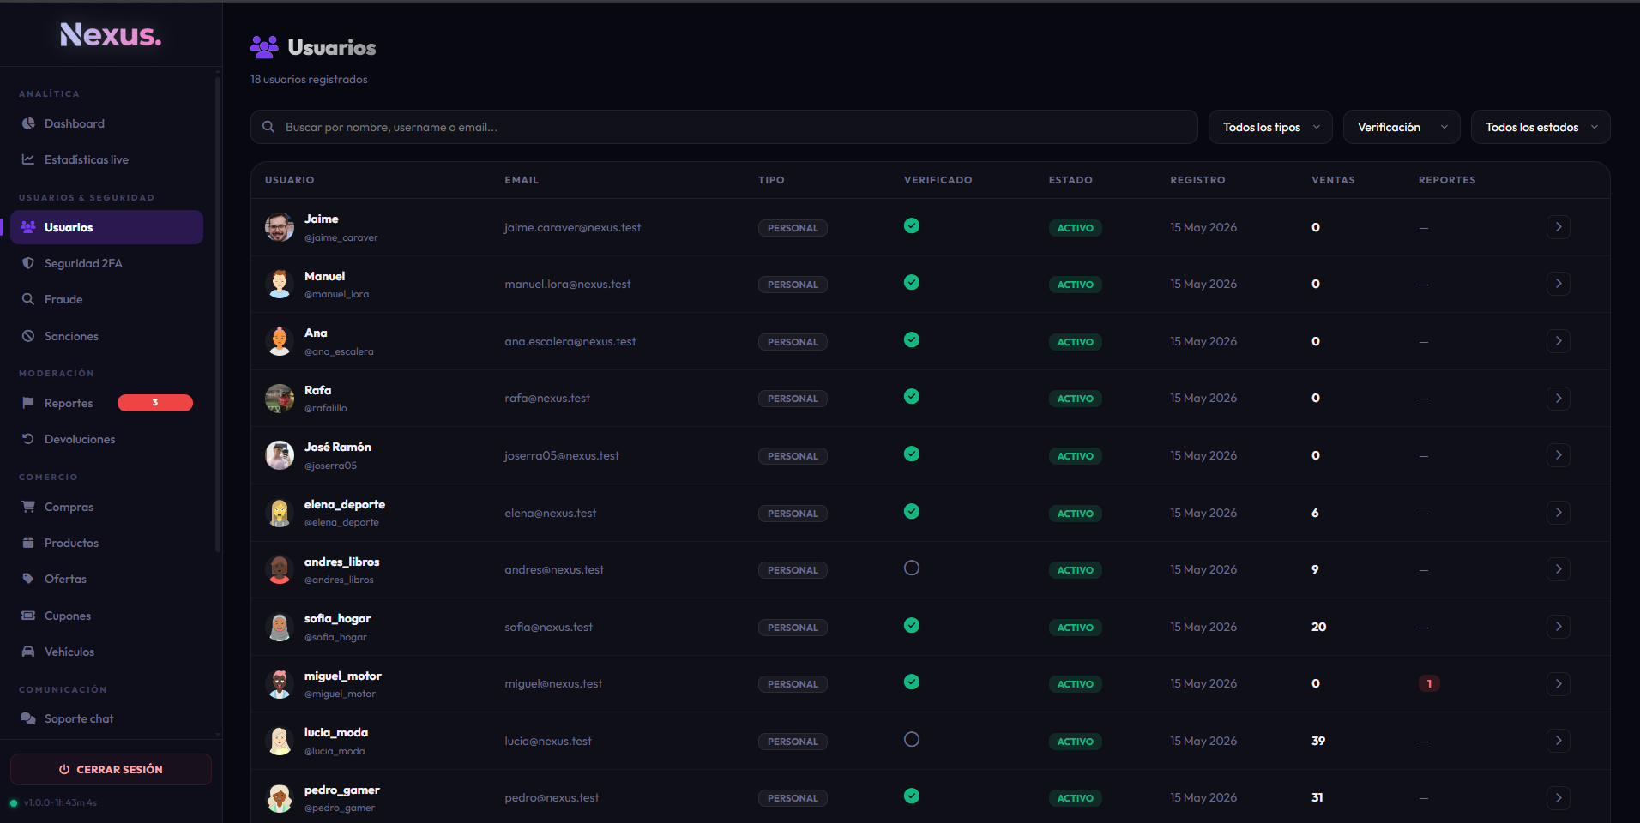Click Jaime's avatar photo

(280, 227)
